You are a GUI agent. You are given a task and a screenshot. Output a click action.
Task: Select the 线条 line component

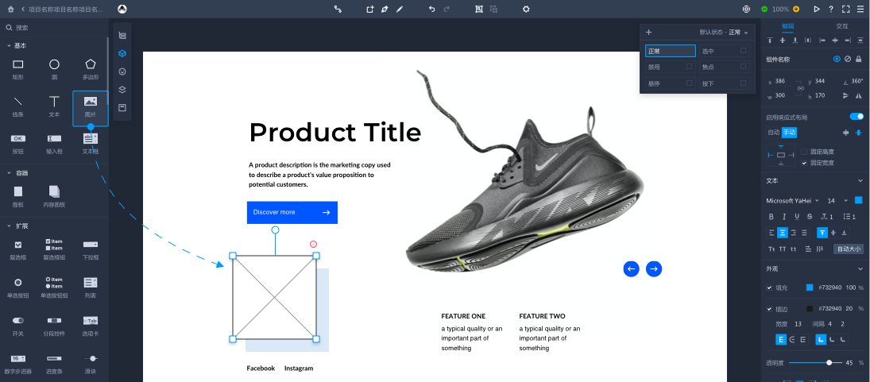pos(17,106)
